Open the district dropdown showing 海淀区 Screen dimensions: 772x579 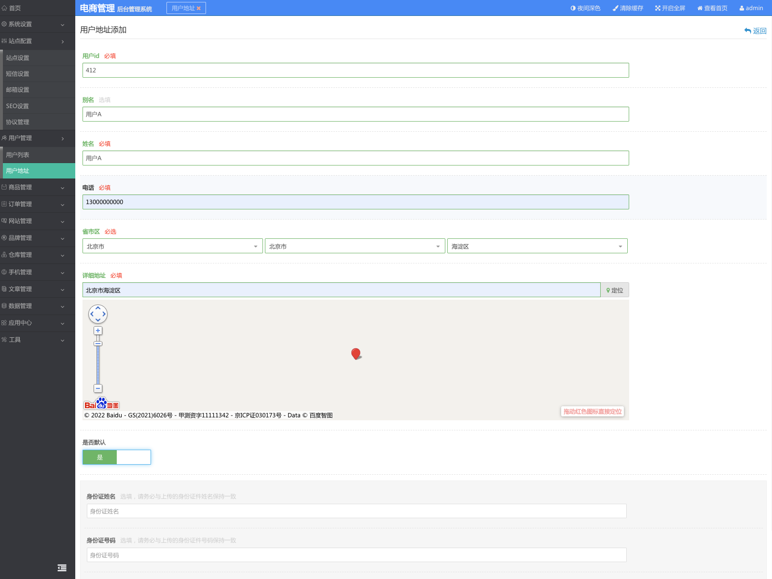pos(538,246)
